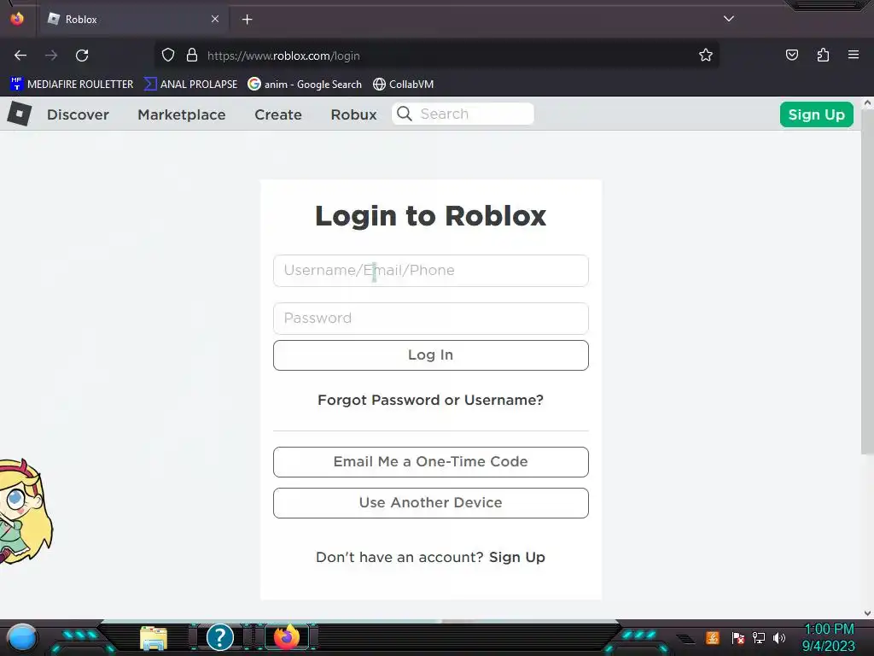Open the Action Center flag tray icon
874x656 pixels.
click(x=738, y=637)
